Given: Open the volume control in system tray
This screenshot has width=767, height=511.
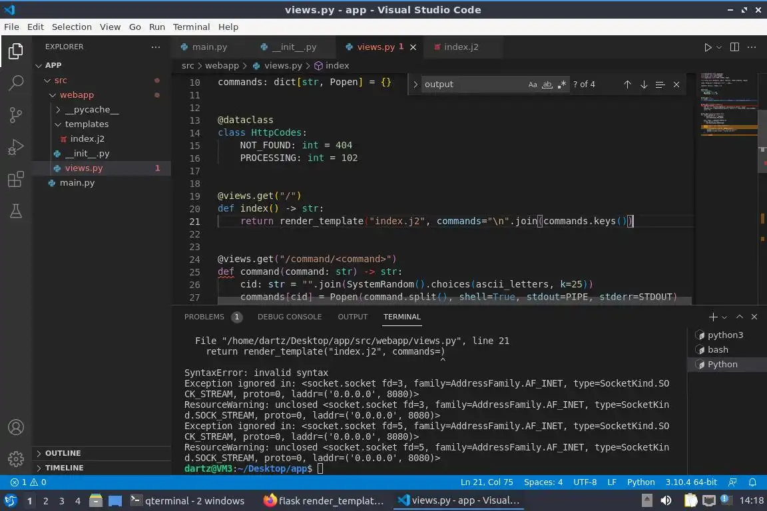Looking at the screenshot, I should click(x=666, y=500).
